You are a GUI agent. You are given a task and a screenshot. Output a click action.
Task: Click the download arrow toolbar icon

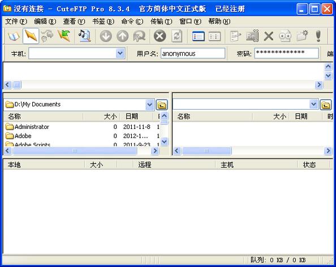point(106,36)
